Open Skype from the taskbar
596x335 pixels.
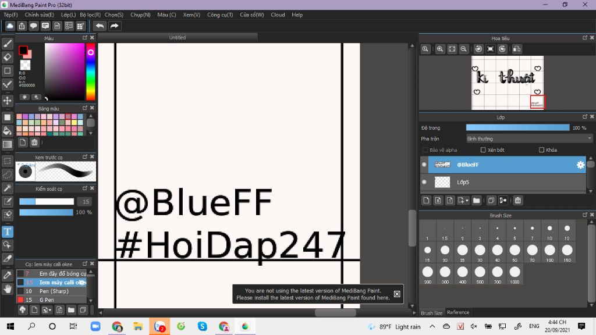202,326
